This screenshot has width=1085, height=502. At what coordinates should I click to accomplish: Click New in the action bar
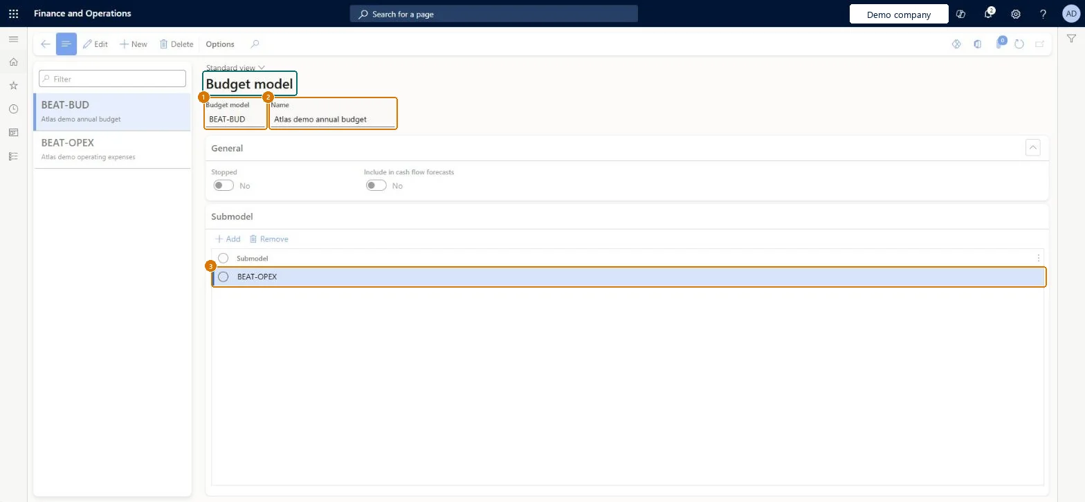tap(134, 44)
